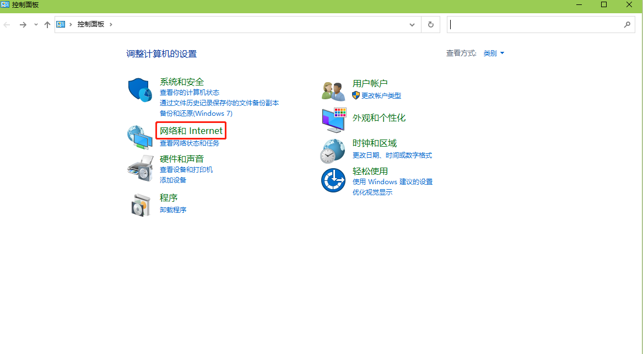Go up one level with the up arrow

click(47, 25)
